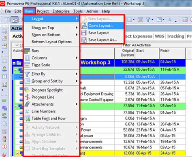Open the Edit menu
The width and height of the screenshot is (192, 157).
(18, 11)
